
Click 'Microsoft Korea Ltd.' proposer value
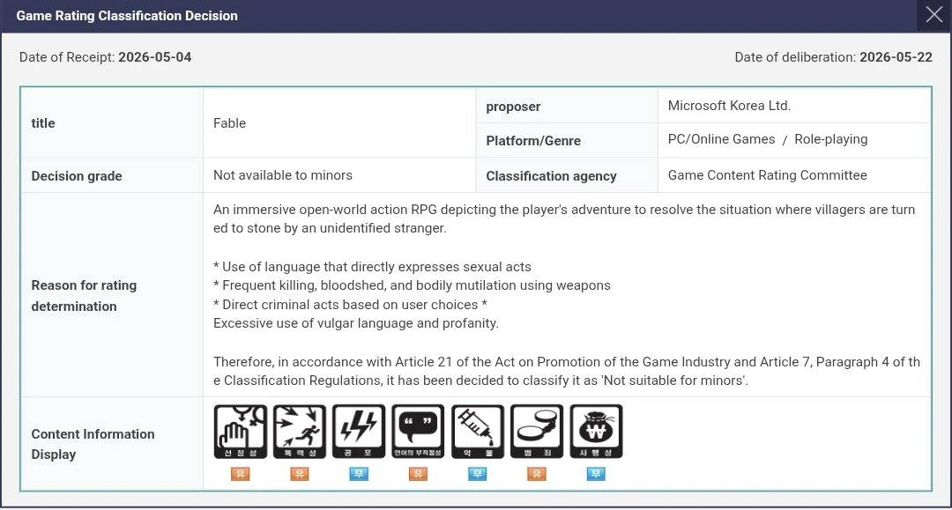pyautogui.click(x=729, y=106)
